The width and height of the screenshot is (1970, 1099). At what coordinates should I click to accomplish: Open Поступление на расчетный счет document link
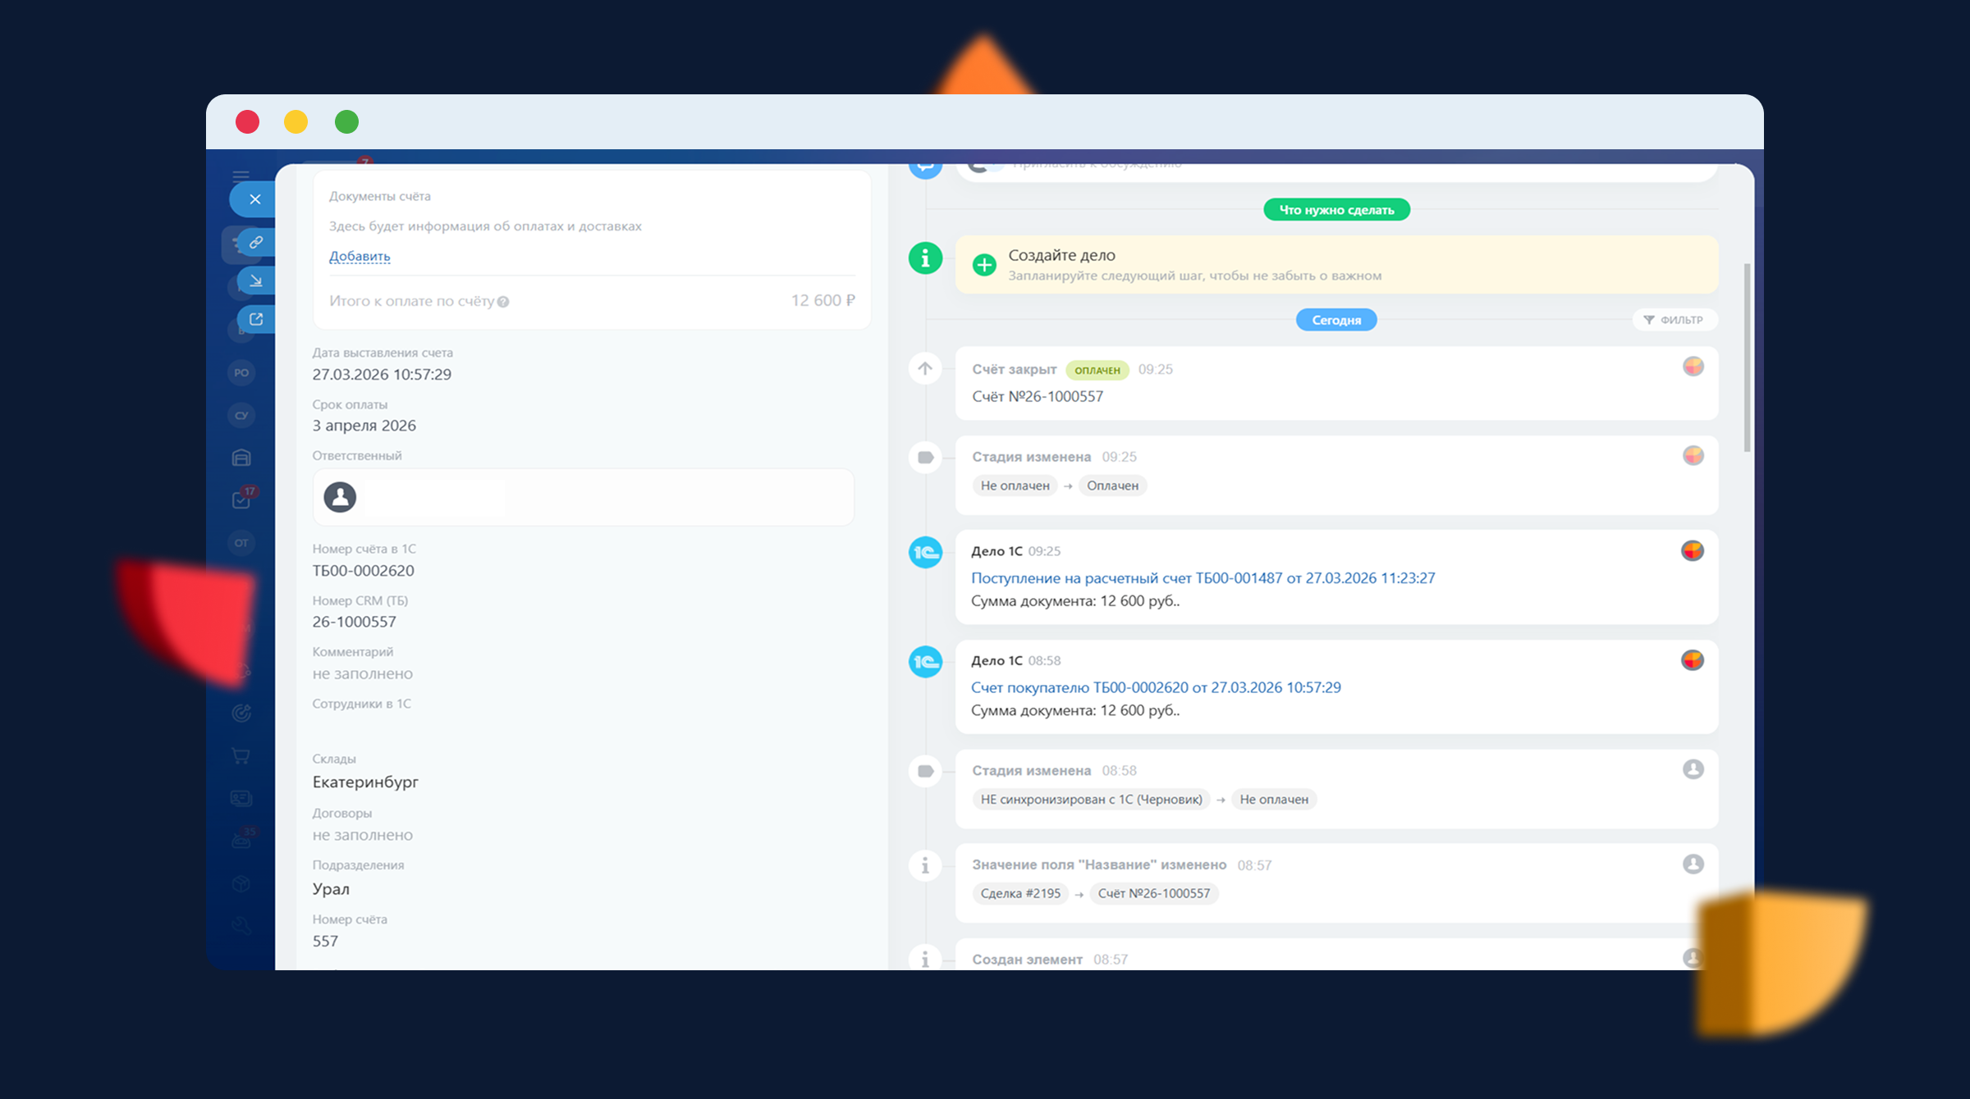point(1203,578)
